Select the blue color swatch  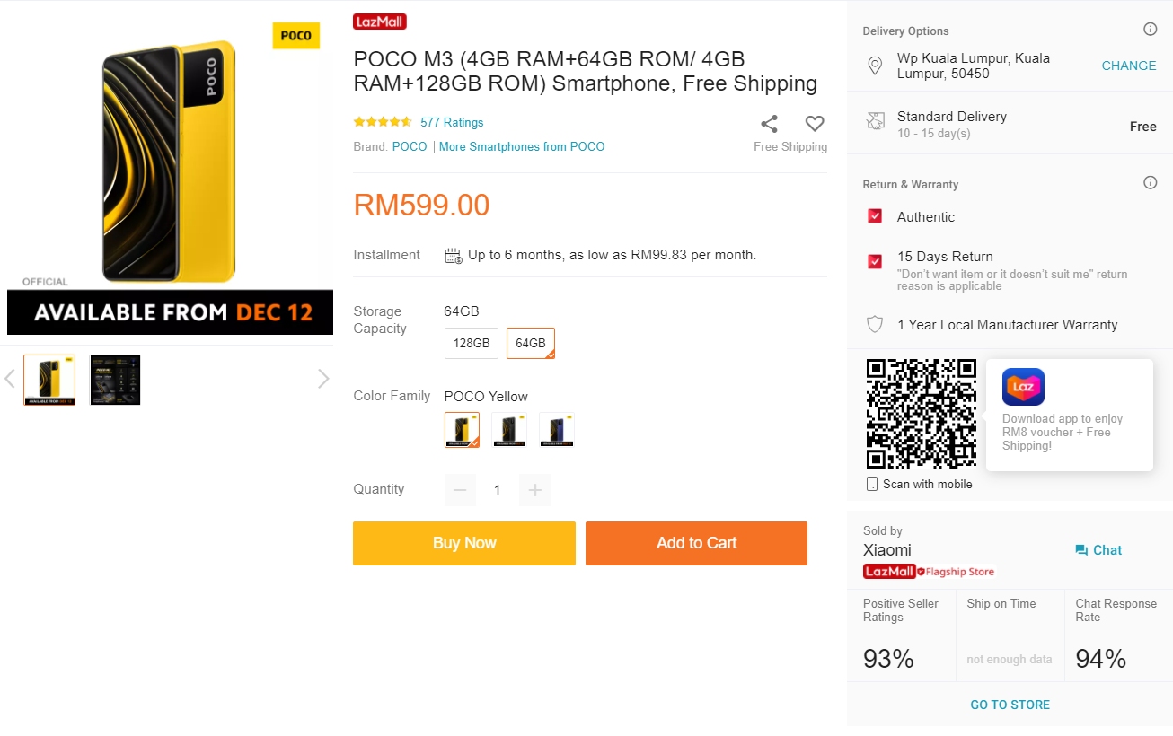557,430
